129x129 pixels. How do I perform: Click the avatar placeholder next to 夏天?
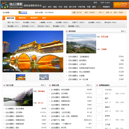click(100, 100)
